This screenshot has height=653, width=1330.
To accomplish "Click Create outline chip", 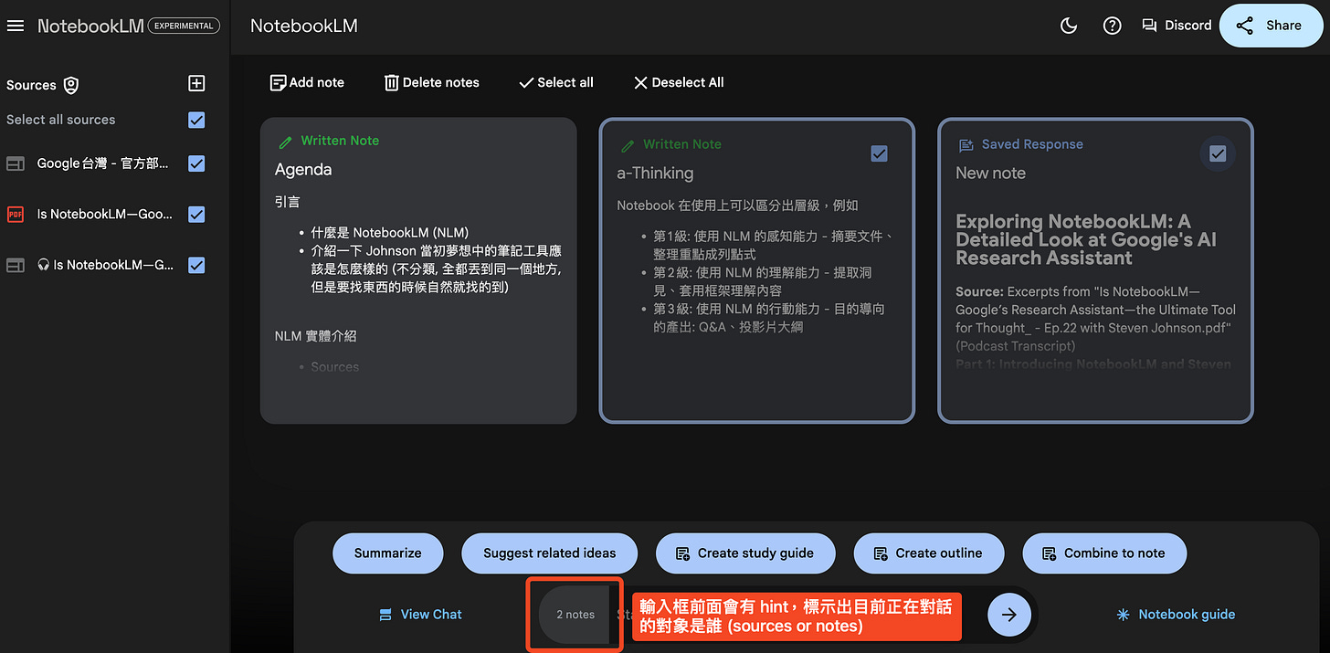I will [929, 553].
